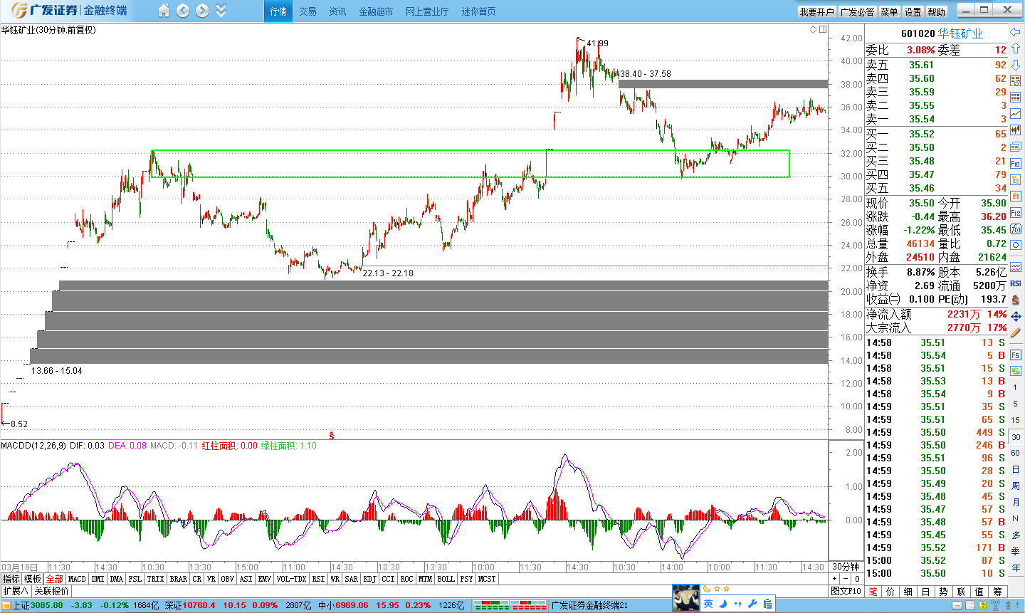Viewport: 1025px width, 613px height.
Task: Click the double-chevron down icon in the toolbar
Action: tap(221, 11)
